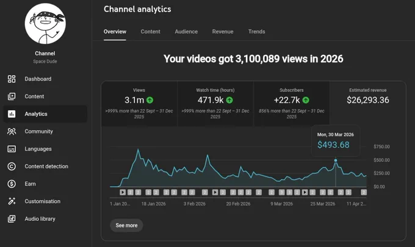The height and width of the screenshot is (247, 415).
Task: Click the first play-icon video marker under the chart
Action: pyautogui.click(x=123, y=192)
